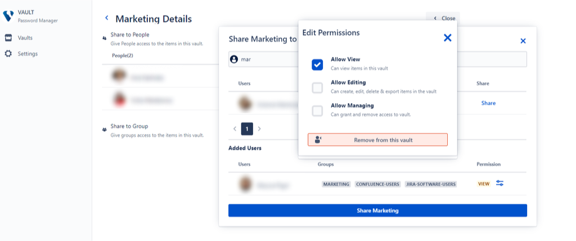The height and width of the screenshot is (241, 576).
Task: Go back using the Marketing Details chevron
Action: click(x=106, y=19)
